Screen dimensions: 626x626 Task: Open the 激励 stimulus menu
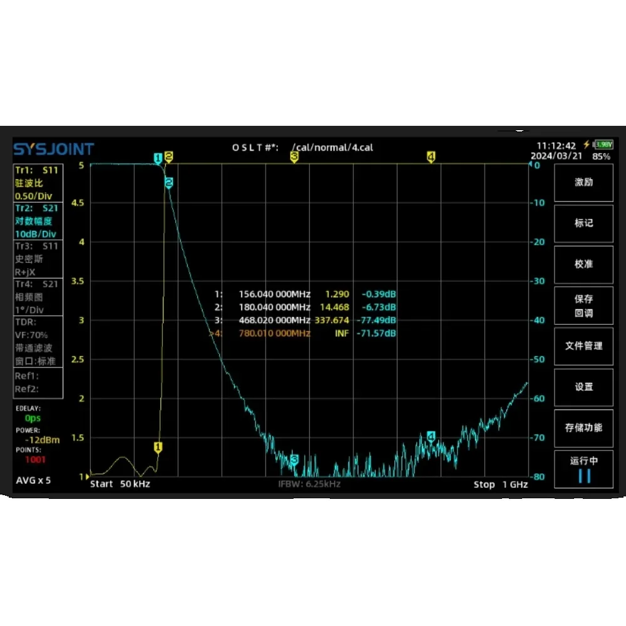click(583, 182)
